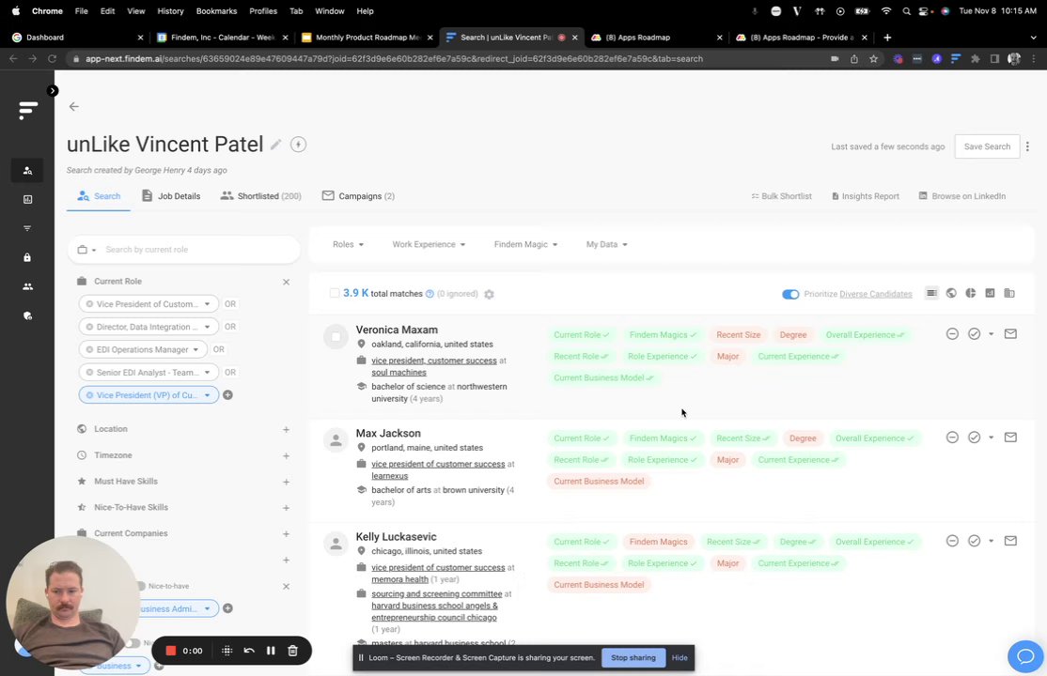Click the lightning bolt icon beside the title

tap(299, 145)
